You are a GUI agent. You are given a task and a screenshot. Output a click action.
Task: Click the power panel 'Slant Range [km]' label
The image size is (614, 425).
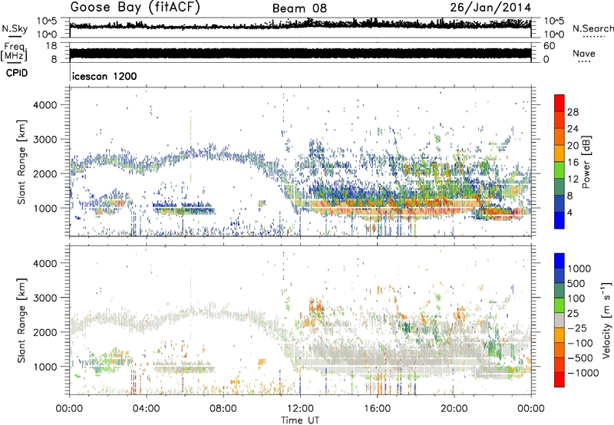[21, 162]
